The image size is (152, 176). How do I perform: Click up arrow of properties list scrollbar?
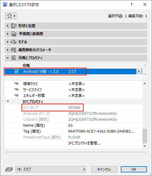tap(145, 84)
